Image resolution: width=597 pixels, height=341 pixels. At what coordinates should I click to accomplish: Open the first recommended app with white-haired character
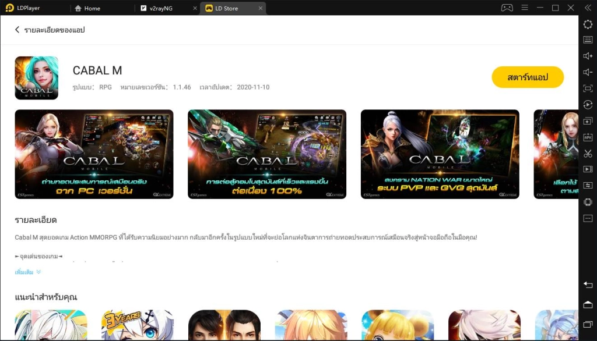51,325
